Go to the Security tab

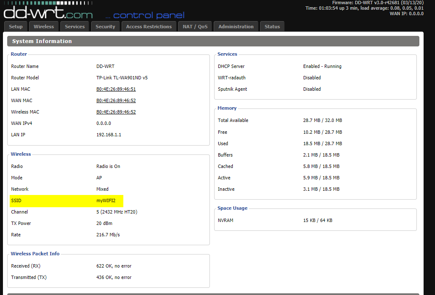(x=105, y=27)
